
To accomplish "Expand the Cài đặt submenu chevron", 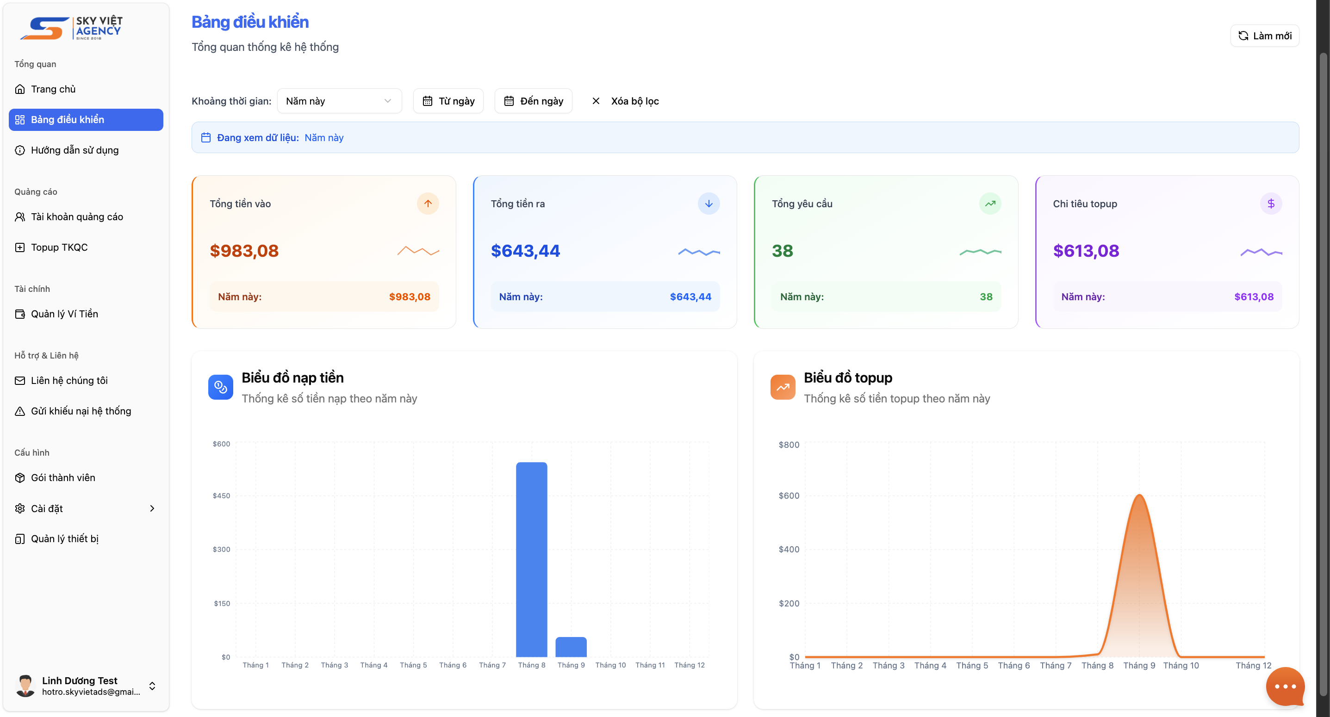I will click(152, 508).
